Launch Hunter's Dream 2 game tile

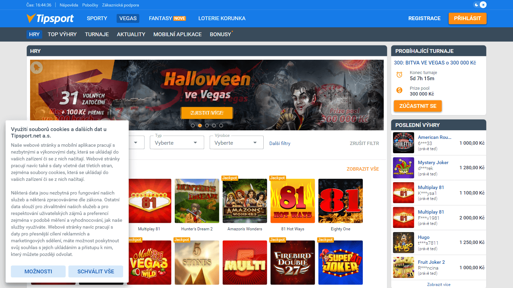tap(197, 201)
